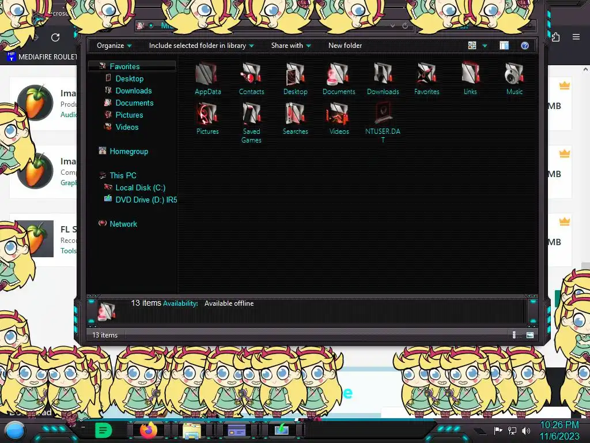Viewport: 590px width, 443px height.
Task: Open Local Disk (C:) drive
Action: [141, 187]
